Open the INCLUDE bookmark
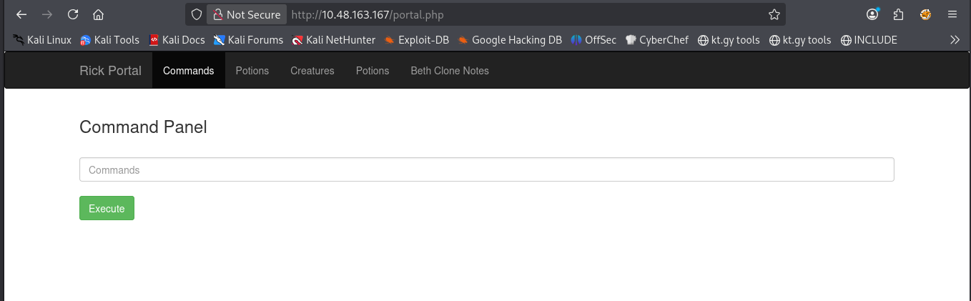The image size is (971, 301). click(869, 40)
